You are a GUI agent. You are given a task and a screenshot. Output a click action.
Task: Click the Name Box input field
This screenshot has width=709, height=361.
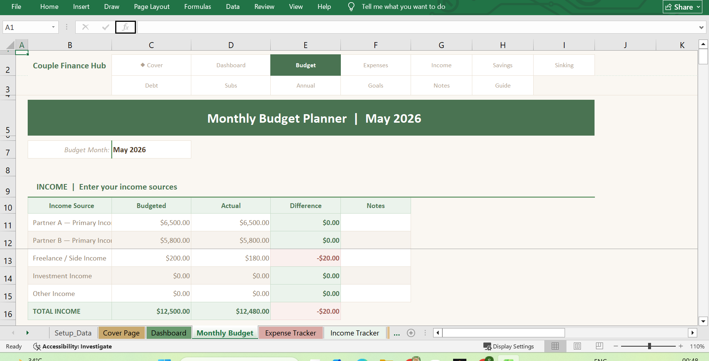[27, 27]
